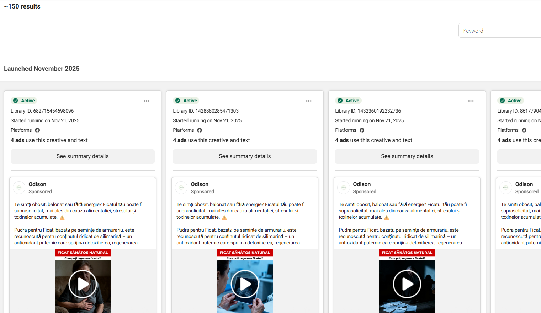The image size is (541, 313).
Task: Click Facebook platform icon on third ad
Action: point(362,130)
